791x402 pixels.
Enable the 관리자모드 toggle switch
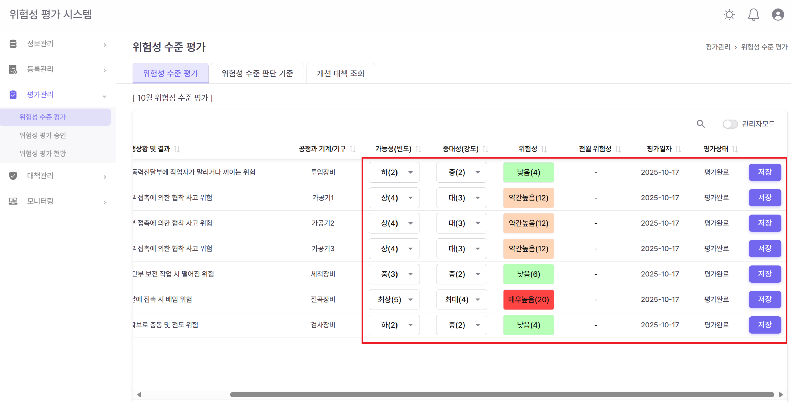coord(730,124)
